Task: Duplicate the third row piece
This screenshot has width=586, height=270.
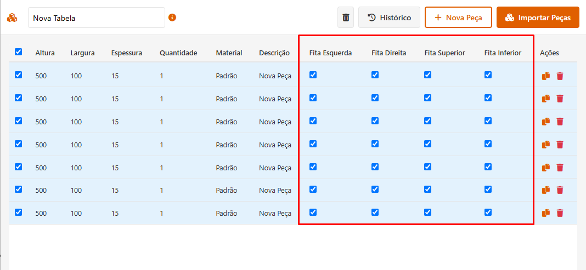Action: (546, 122)
